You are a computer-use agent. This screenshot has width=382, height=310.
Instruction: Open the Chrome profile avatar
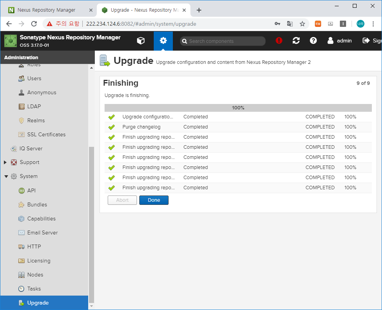(360, 24)
